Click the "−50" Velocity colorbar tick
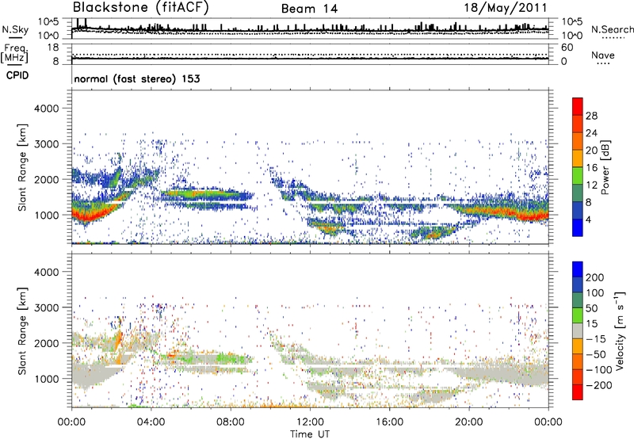The width and height of the screenshot is (634, 439). (x=596, y=354)
